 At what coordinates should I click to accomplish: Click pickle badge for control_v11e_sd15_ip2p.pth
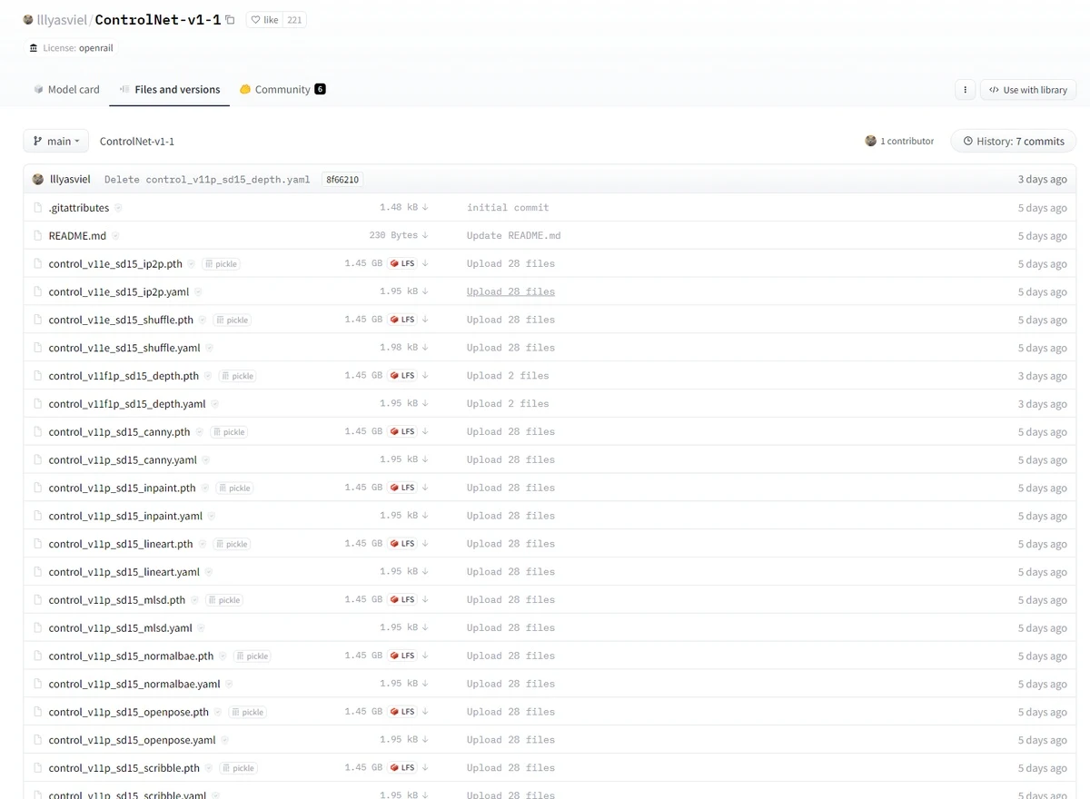[221, 264]
